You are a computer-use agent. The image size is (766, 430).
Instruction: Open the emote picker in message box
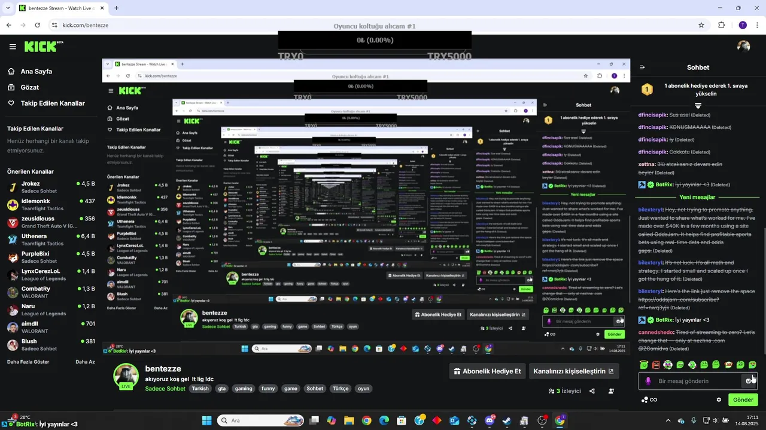coord(750,381)
